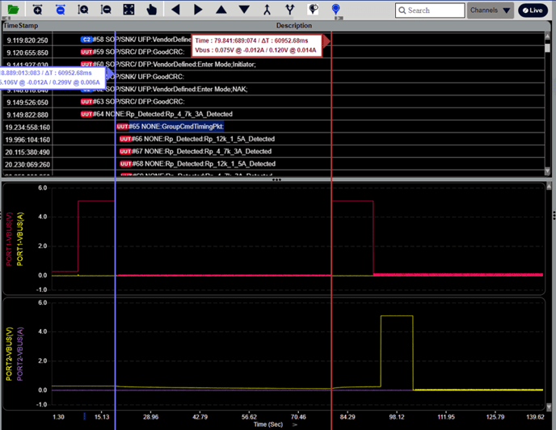Select packet #63 SOP/SRC GoodCRC row
This screenshot has width=556, height=430.
tap(273, 102)
